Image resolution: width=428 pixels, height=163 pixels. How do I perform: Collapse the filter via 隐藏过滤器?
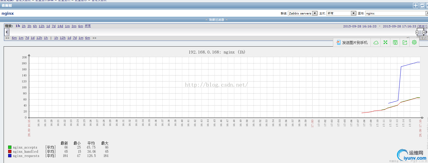coord(216,20)
